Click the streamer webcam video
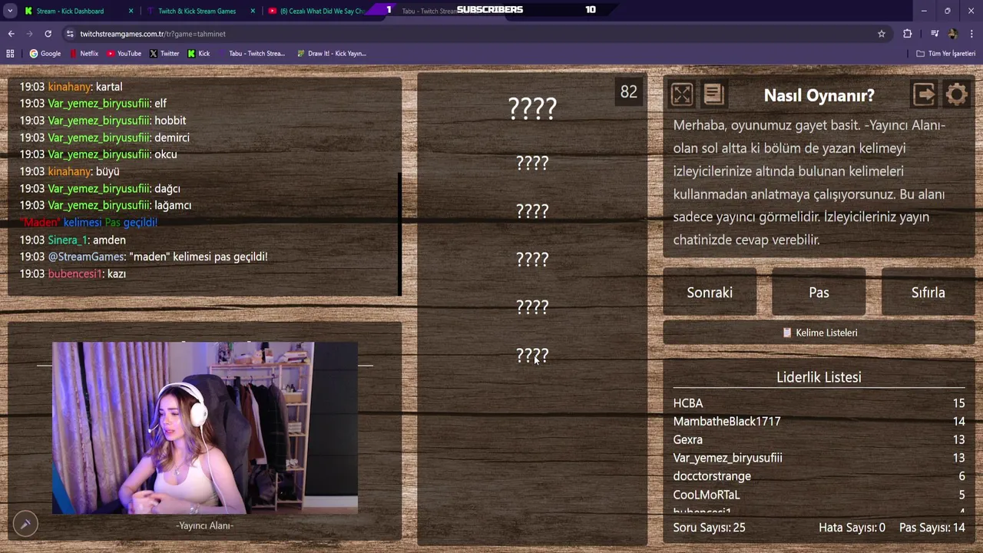 204,428
